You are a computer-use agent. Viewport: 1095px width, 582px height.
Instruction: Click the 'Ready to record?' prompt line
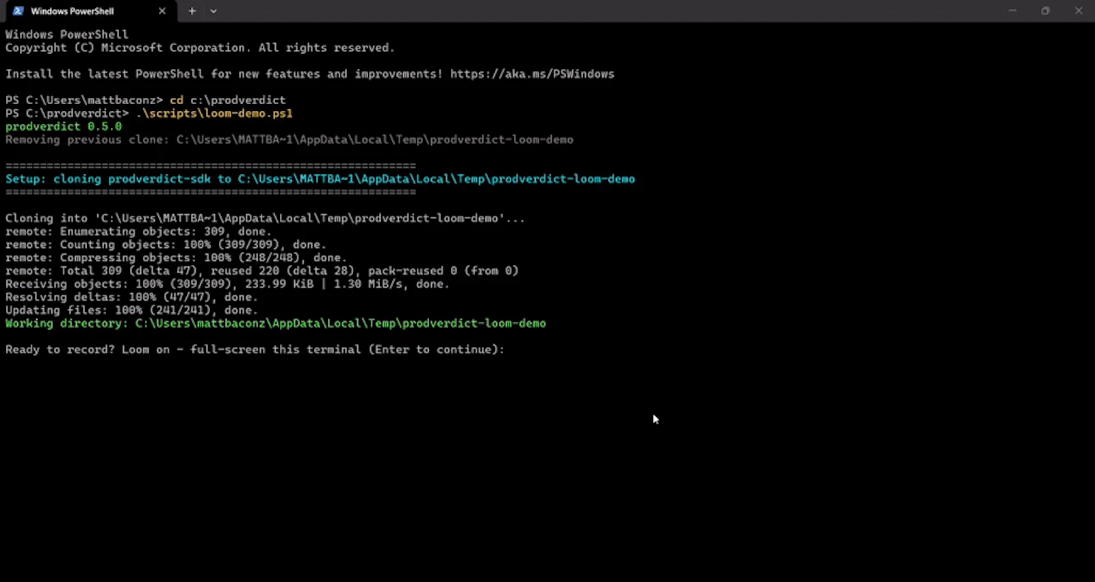click(x=255, y=350)
